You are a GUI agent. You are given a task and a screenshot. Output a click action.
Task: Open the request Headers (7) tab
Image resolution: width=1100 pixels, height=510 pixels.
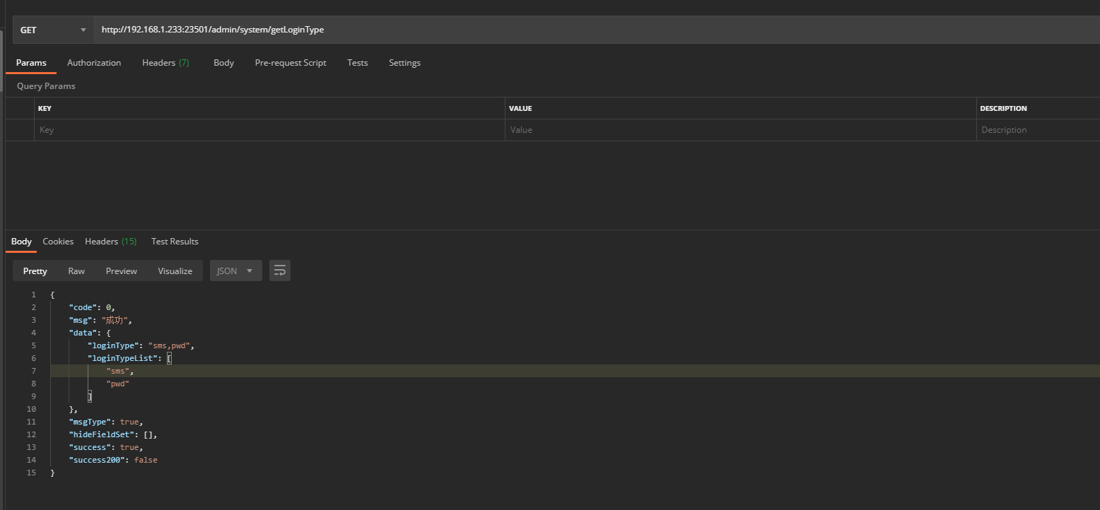click(x=165, y=63)
